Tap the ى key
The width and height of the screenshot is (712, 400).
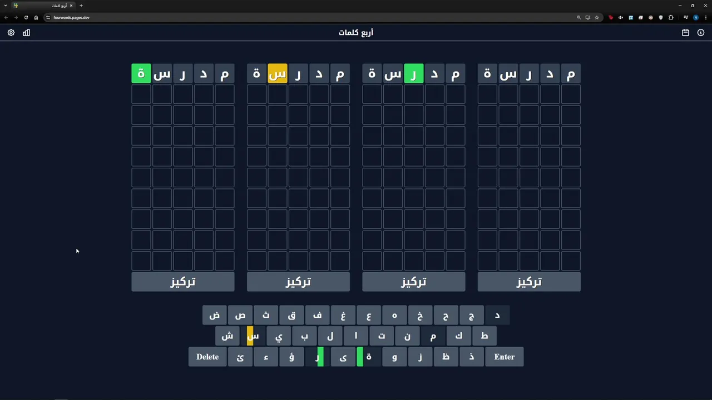tap(343, 357)
